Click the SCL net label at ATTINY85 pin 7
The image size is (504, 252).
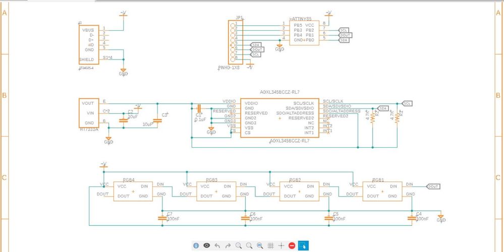click(343, 30)
